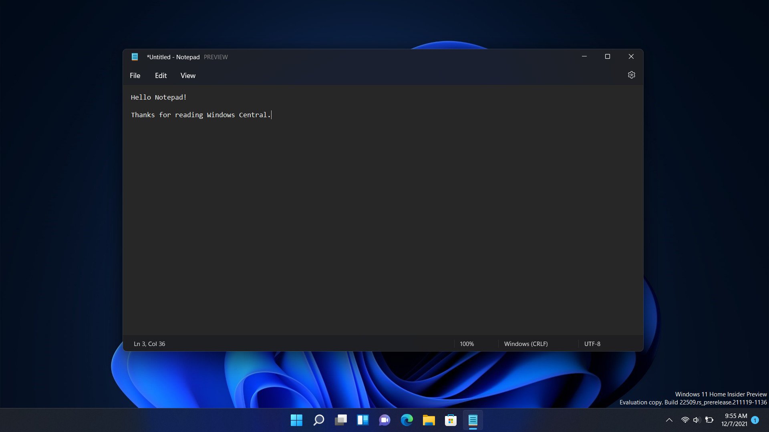Click the clock to open the calendar
Viewport: 769px width, 432px height.
[x=735, y=420]
